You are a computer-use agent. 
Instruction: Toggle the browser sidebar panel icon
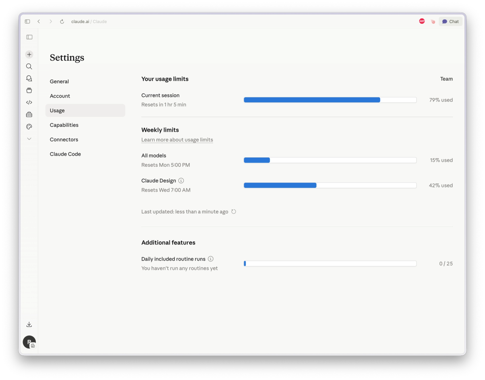[x=27, y=21]
